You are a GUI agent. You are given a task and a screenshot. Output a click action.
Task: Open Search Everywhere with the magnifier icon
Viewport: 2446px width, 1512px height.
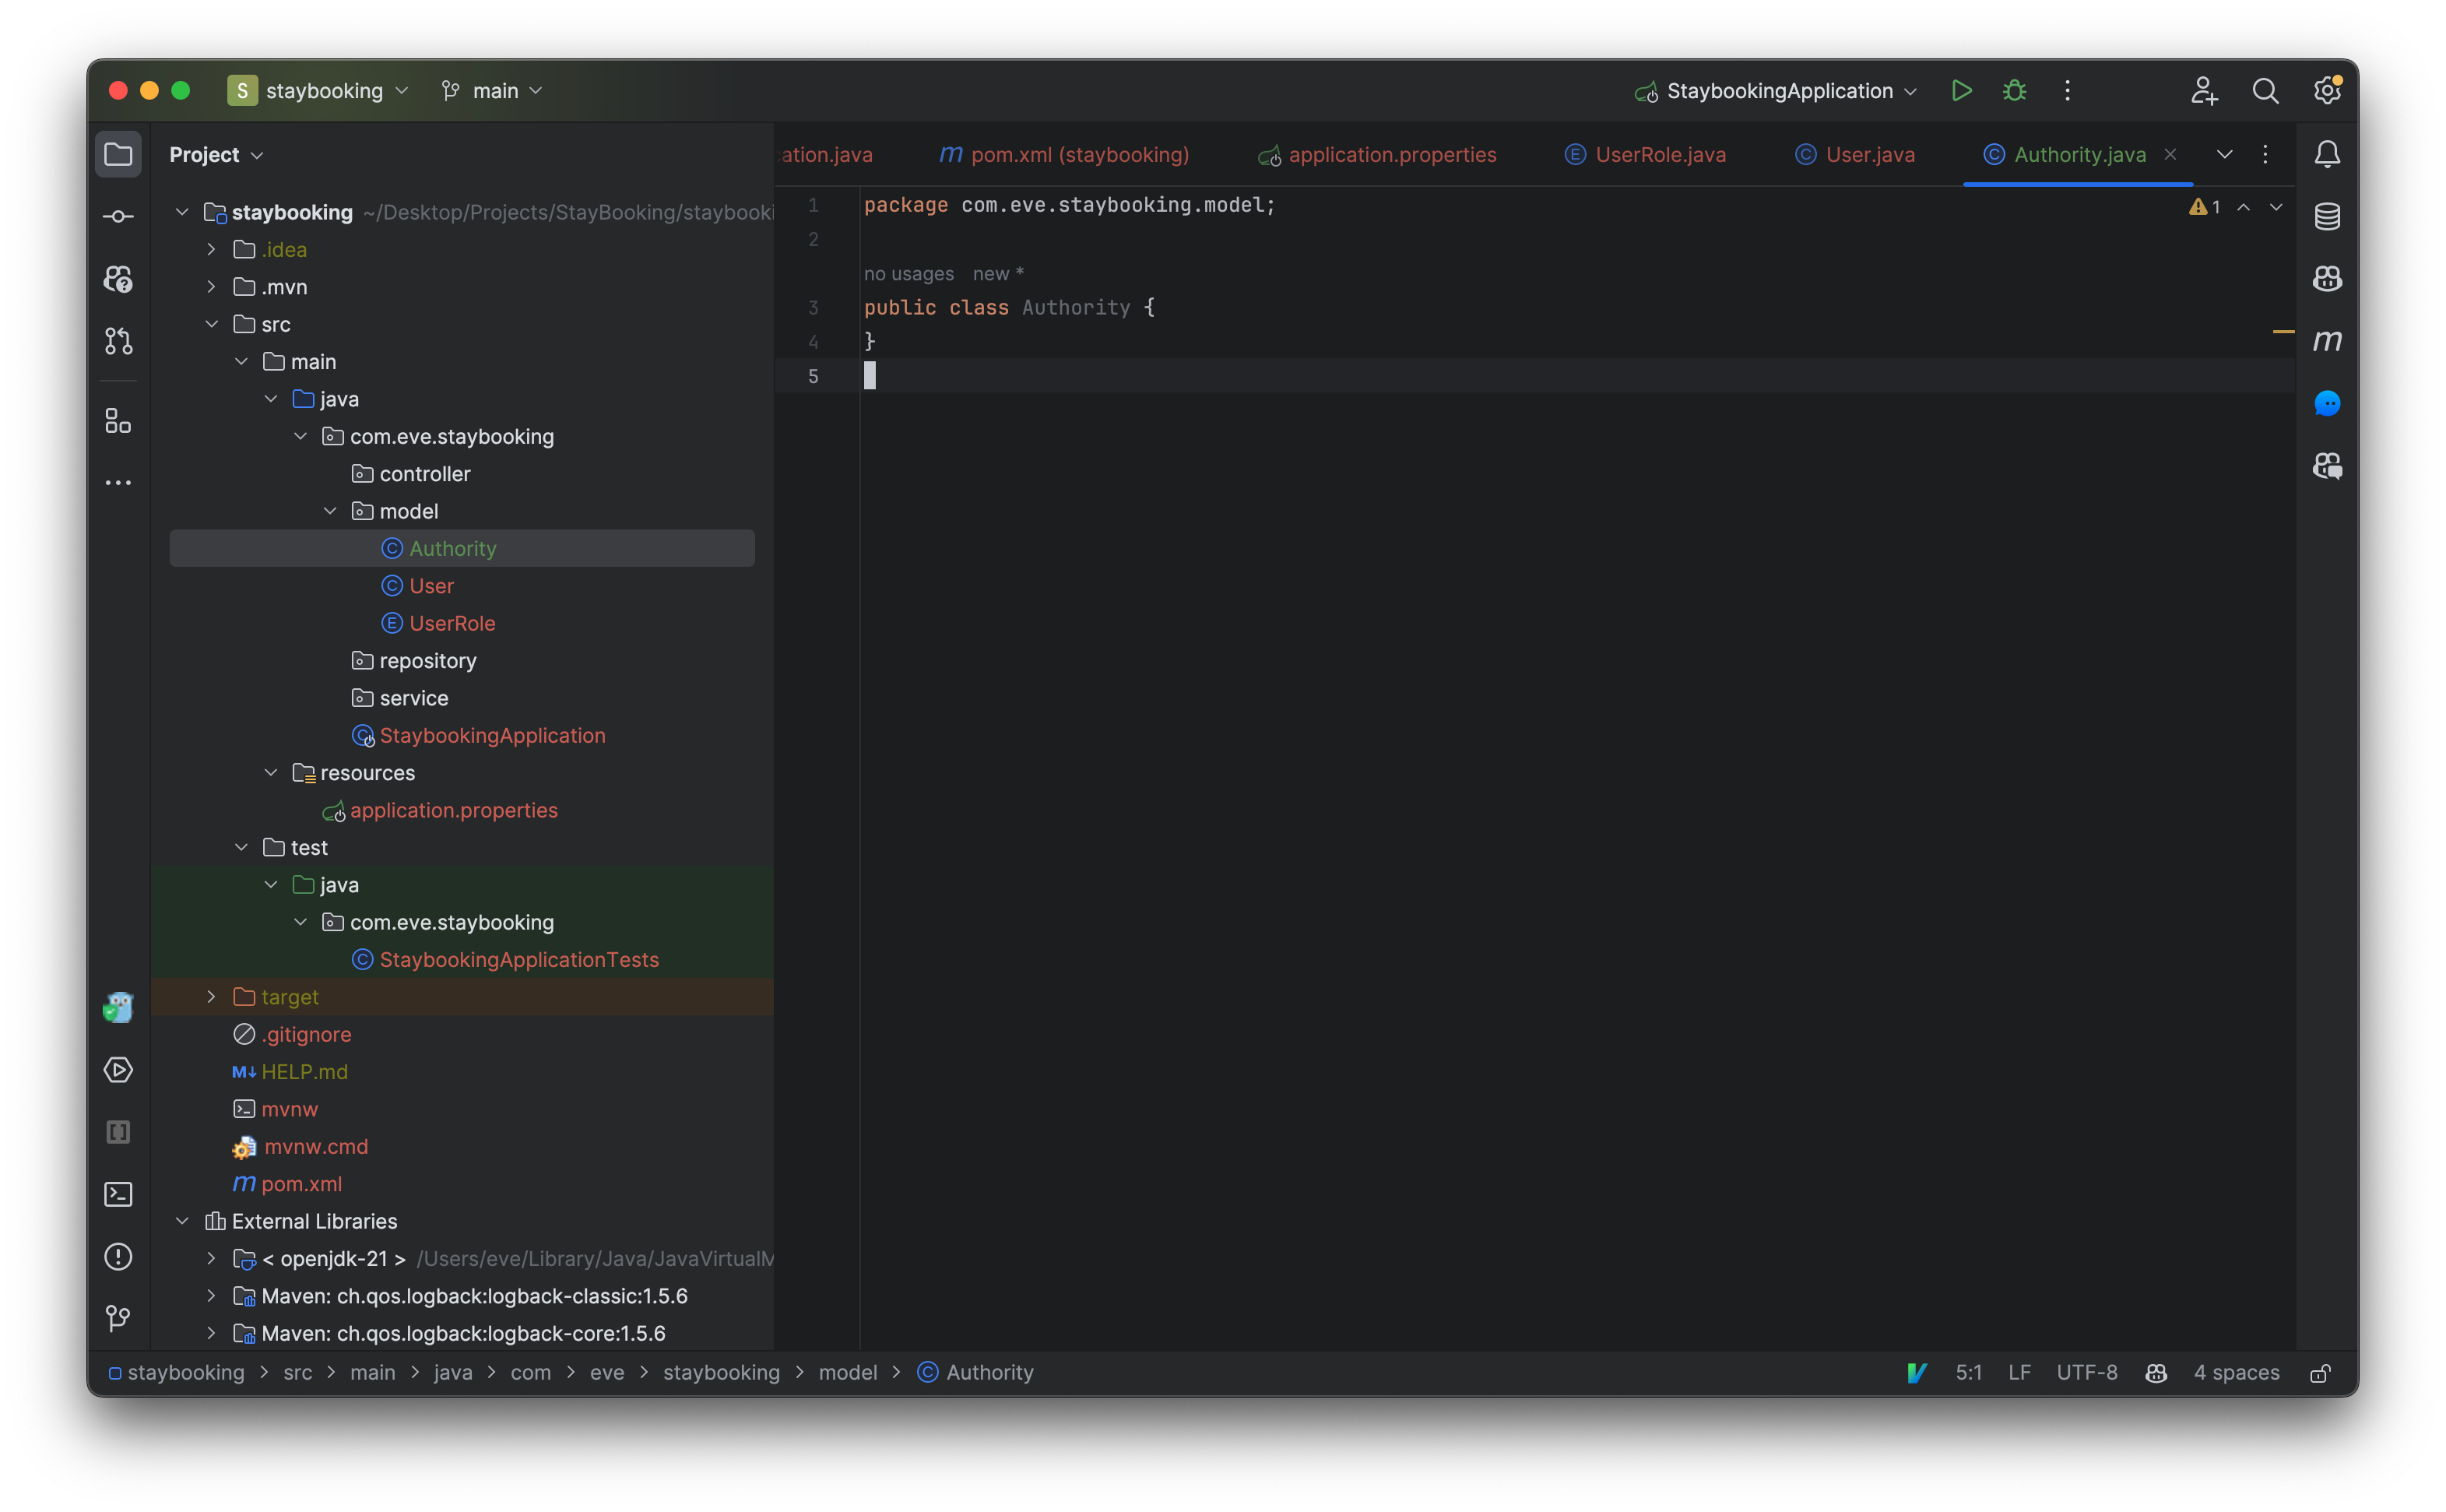click(2265, 90)
